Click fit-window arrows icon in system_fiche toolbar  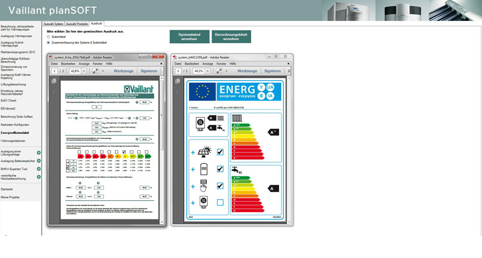point(95,71)
